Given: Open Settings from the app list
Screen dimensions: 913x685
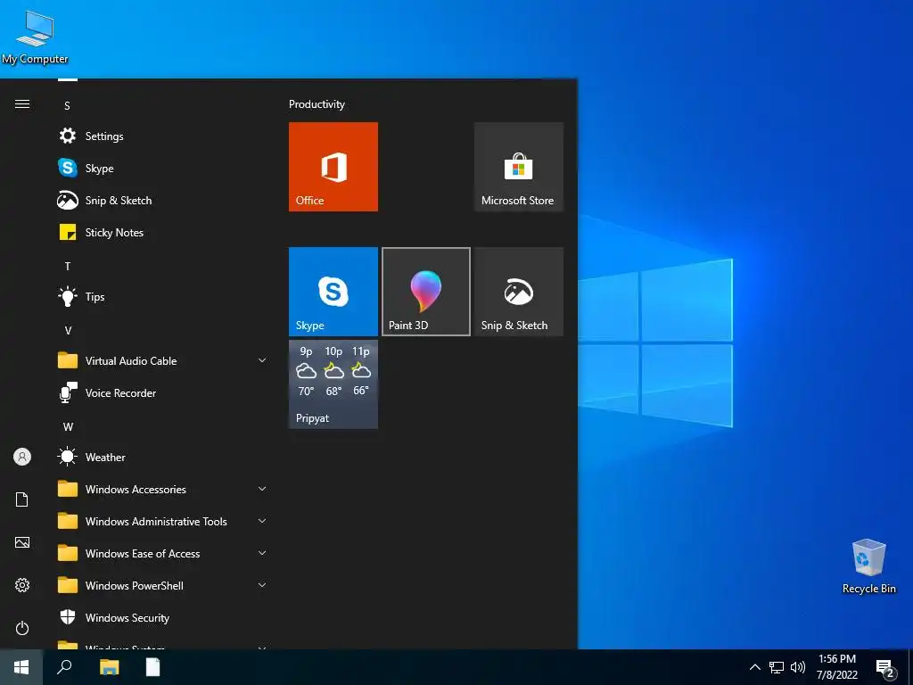Looking at the screenshot, I should 163,136.
